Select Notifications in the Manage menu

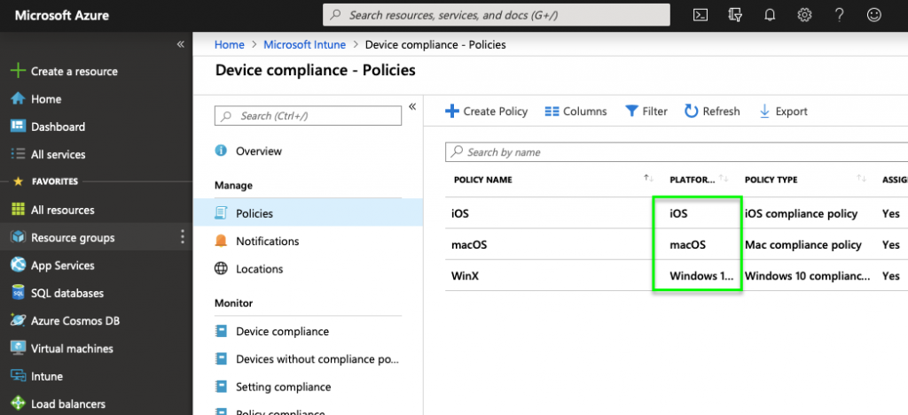(267, 242)
